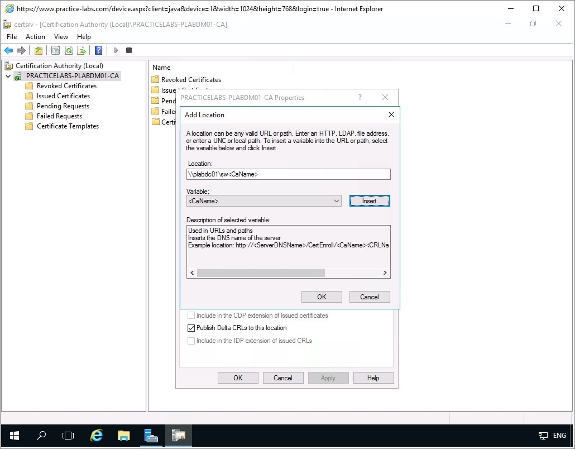The image size is (575, 449).
Task: Click the Certification Authority (Local) root icon
Action: tap(8, 66)
